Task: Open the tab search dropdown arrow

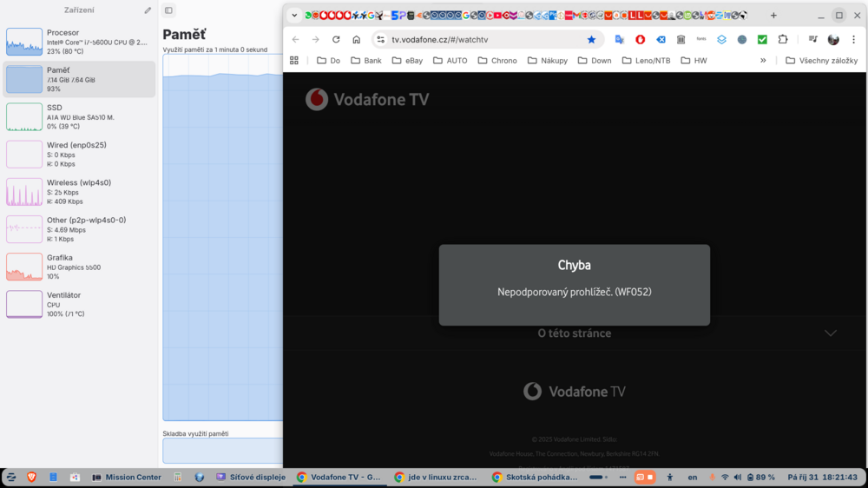Action: point(294,15)
